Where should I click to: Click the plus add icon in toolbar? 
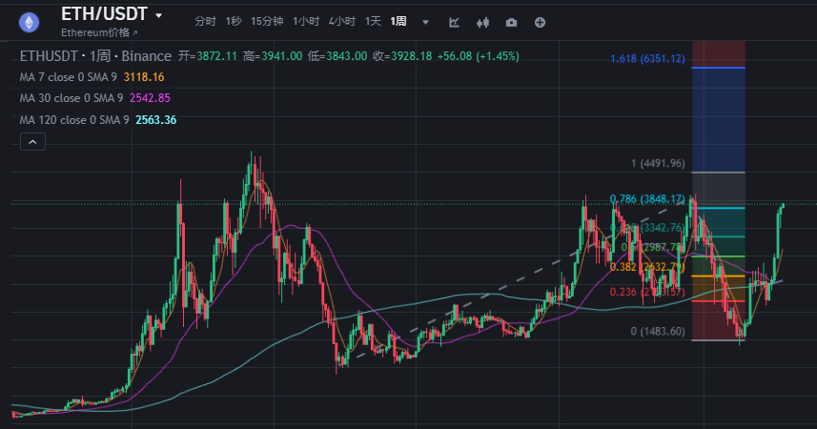(x=541, y=22)
